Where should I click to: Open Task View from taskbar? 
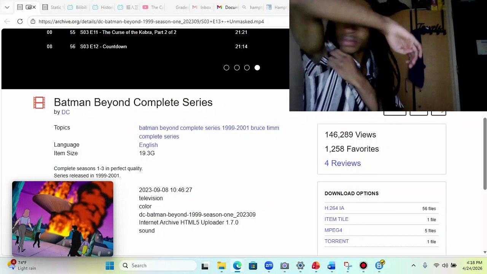(x=205, y=266)
